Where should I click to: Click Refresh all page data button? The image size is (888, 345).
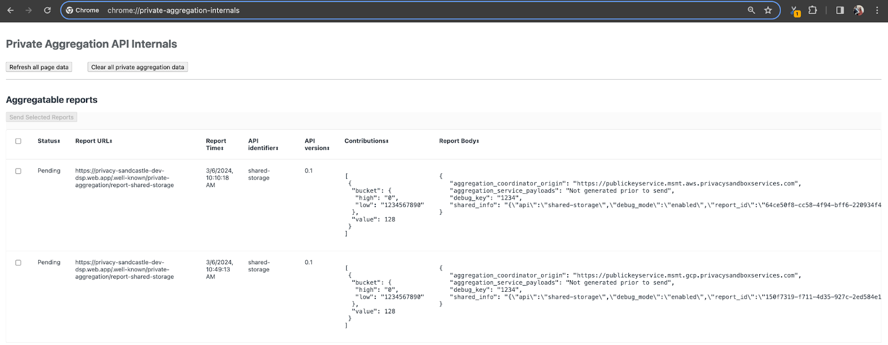click(x=39, y=67)
